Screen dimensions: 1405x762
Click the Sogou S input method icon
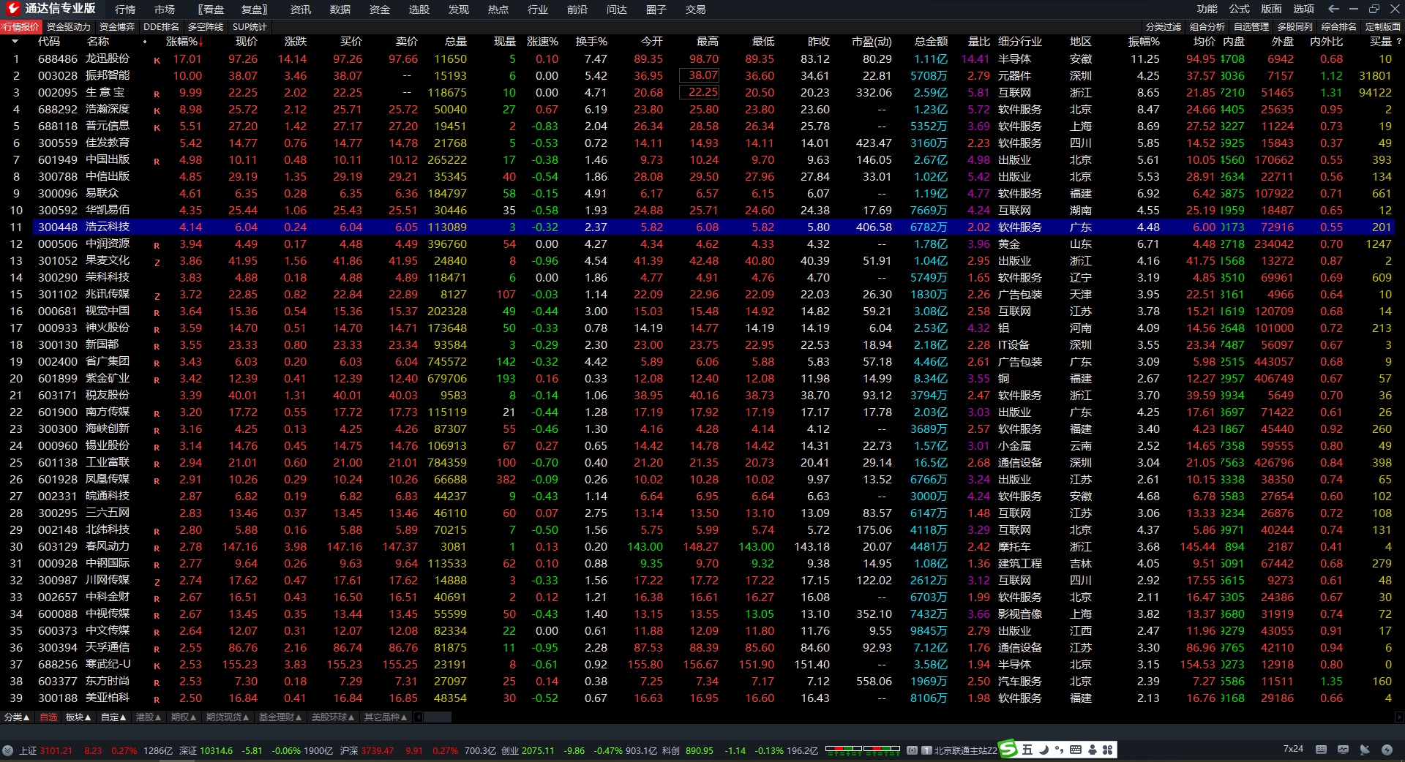point(1008,749)
